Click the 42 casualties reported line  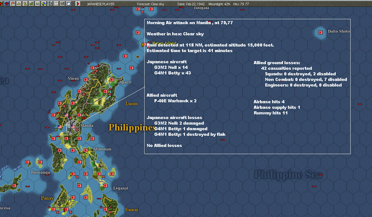286,68
